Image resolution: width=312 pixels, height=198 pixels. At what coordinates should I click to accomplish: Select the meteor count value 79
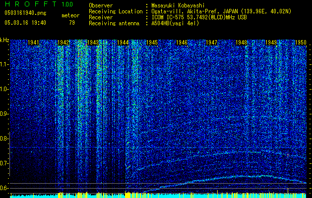72,23
